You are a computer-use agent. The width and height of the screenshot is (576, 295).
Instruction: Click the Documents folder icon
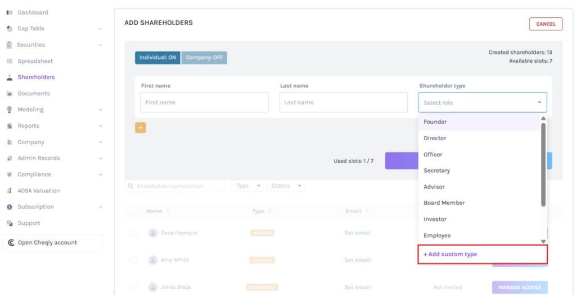(x=10, y=94)
